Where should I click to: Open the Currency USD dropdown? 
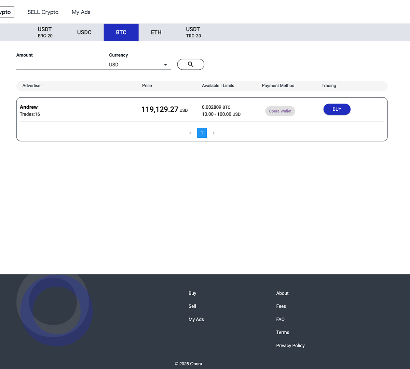(x=139, y=65)
